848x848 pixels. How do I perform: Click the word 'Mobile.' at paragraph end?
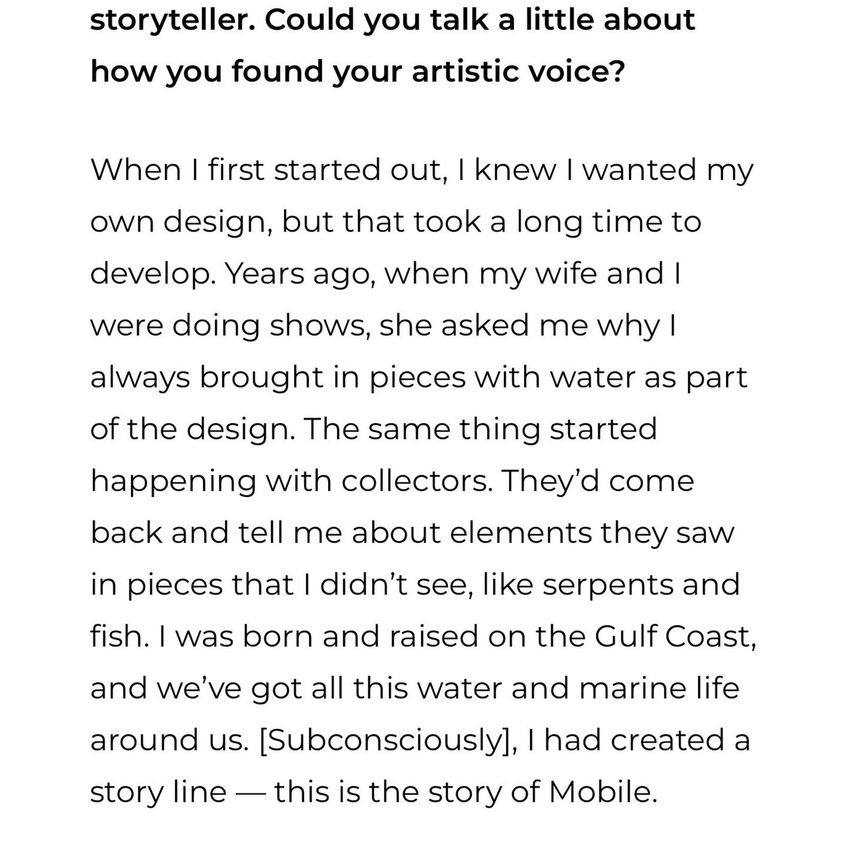pyautogui.click(x=603, y=792)
